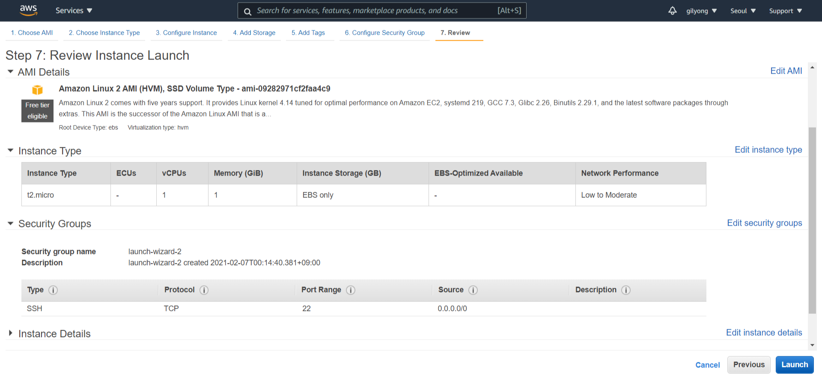The height and width of the screenshot is (382, 822).
Task: Click the scrollbar up arrow
Action: point(812,68)
